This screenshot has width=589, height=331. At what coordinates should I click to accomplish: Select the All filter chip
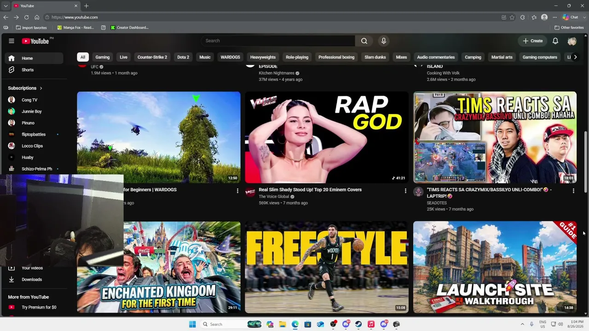(83, 57)
